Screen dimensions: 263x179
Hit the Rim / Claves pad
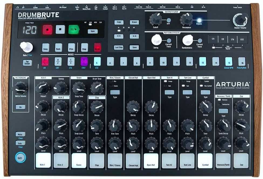[x=115, y=160]
